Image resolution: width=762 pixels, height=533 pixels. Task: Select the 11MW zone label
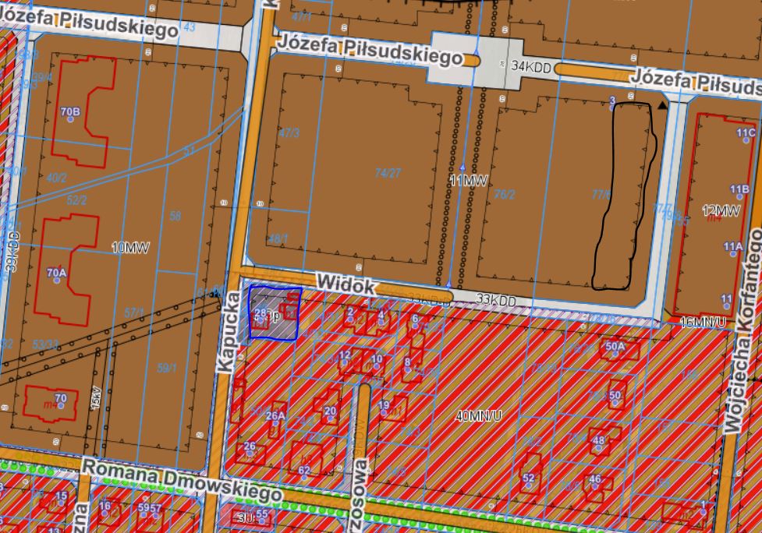point(468,181)
